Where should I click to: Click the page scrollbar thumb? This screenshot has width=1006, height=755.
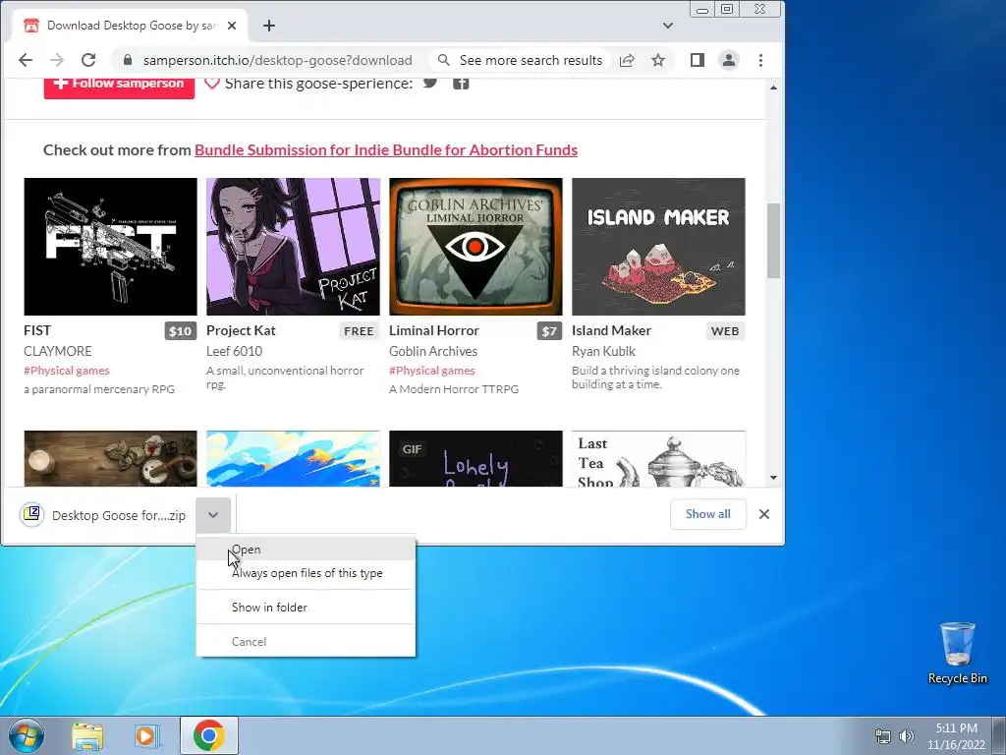click(x=774, y=241)
